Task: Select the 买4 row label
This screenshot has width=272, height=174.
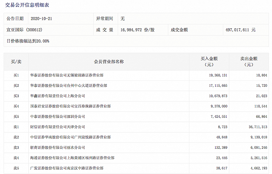Action: tap(16, 106)
